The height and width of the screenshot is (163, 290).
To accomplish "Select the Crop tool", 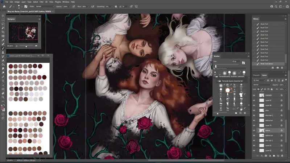I will coord(3,32).
